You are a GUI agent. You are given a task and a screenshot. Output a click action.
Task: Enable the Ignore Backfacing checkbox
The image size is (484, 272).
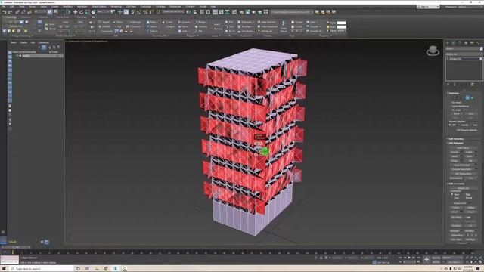(x=451, y=106)
